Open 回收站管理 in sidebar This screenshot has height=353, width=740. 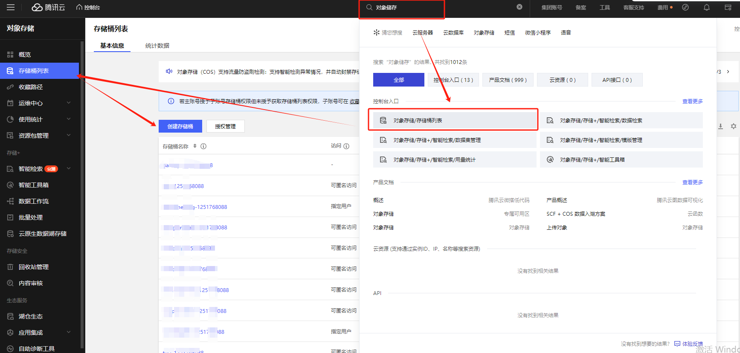point(34,267)
